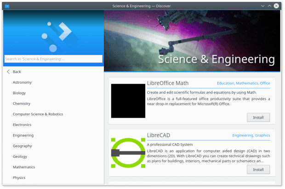Screen dimensions: 285x189
Task: Select the Geography category
Action: 22,146
